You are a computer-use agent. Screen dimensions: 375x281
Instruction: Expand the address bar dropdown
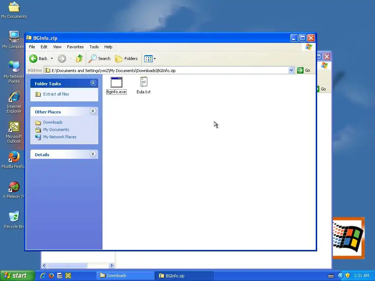click(291, 70)
